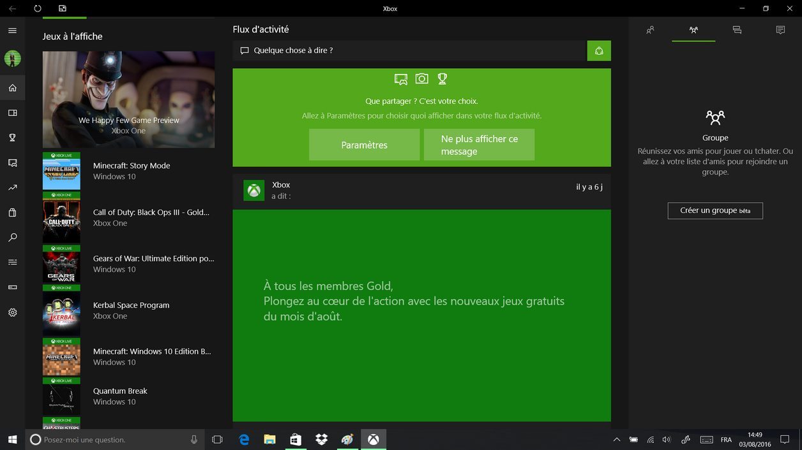Open the hamburger menu in the sidebar

[12, 31]
